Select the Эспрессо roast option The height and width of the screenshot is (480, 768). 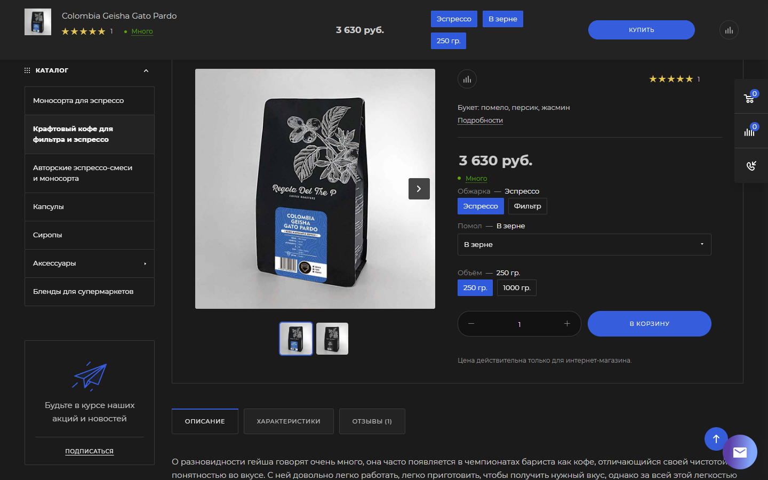tap(480, 206)
